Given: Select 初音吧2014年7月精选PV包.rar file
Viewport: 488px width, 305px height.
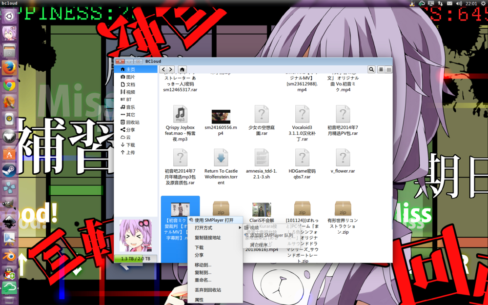Looking at the screenshot, I should click(343, 114).
